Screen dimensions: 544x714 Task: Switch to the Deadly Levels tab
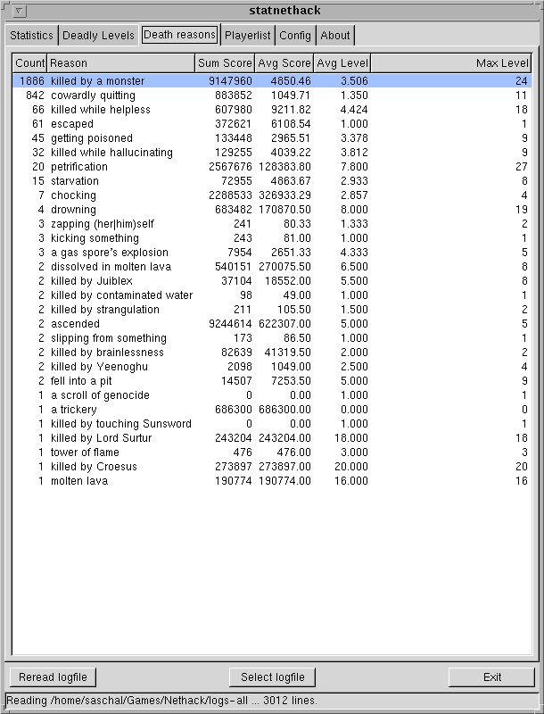[98, 36]
